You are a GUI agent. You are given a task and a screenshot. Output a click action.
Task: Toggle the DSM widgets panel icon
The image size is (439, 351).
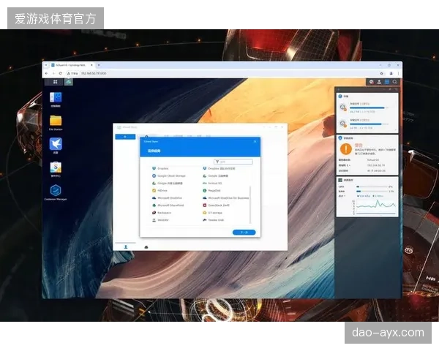(387, 82)
